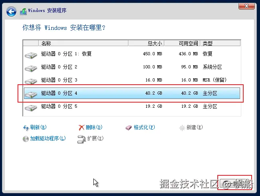
Task: Click the 450.0 MB total size cell
Action: [x=152, y=54]
